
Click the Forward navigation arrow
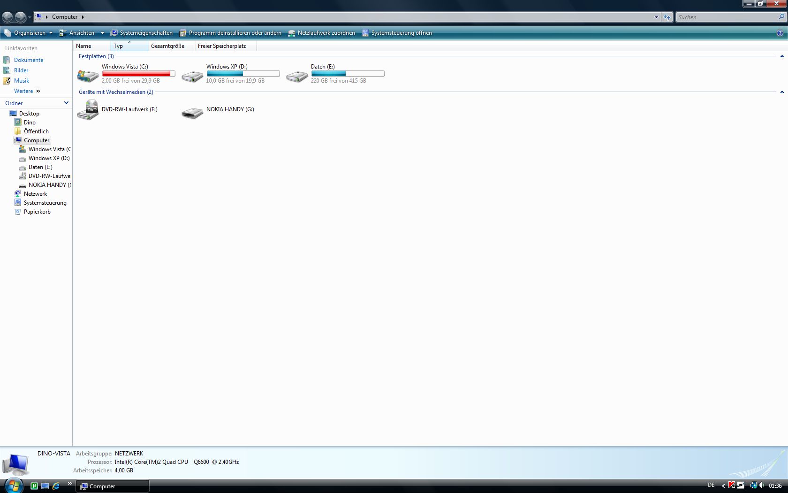tap(21, 17)
